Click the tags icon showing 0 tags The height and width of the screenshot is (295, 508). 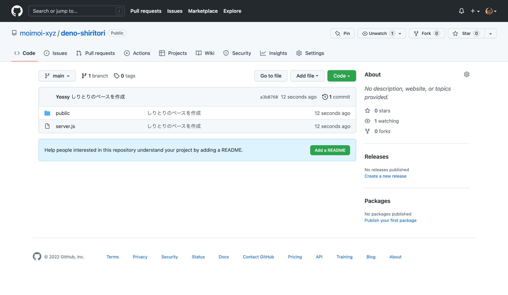[117, 76]
